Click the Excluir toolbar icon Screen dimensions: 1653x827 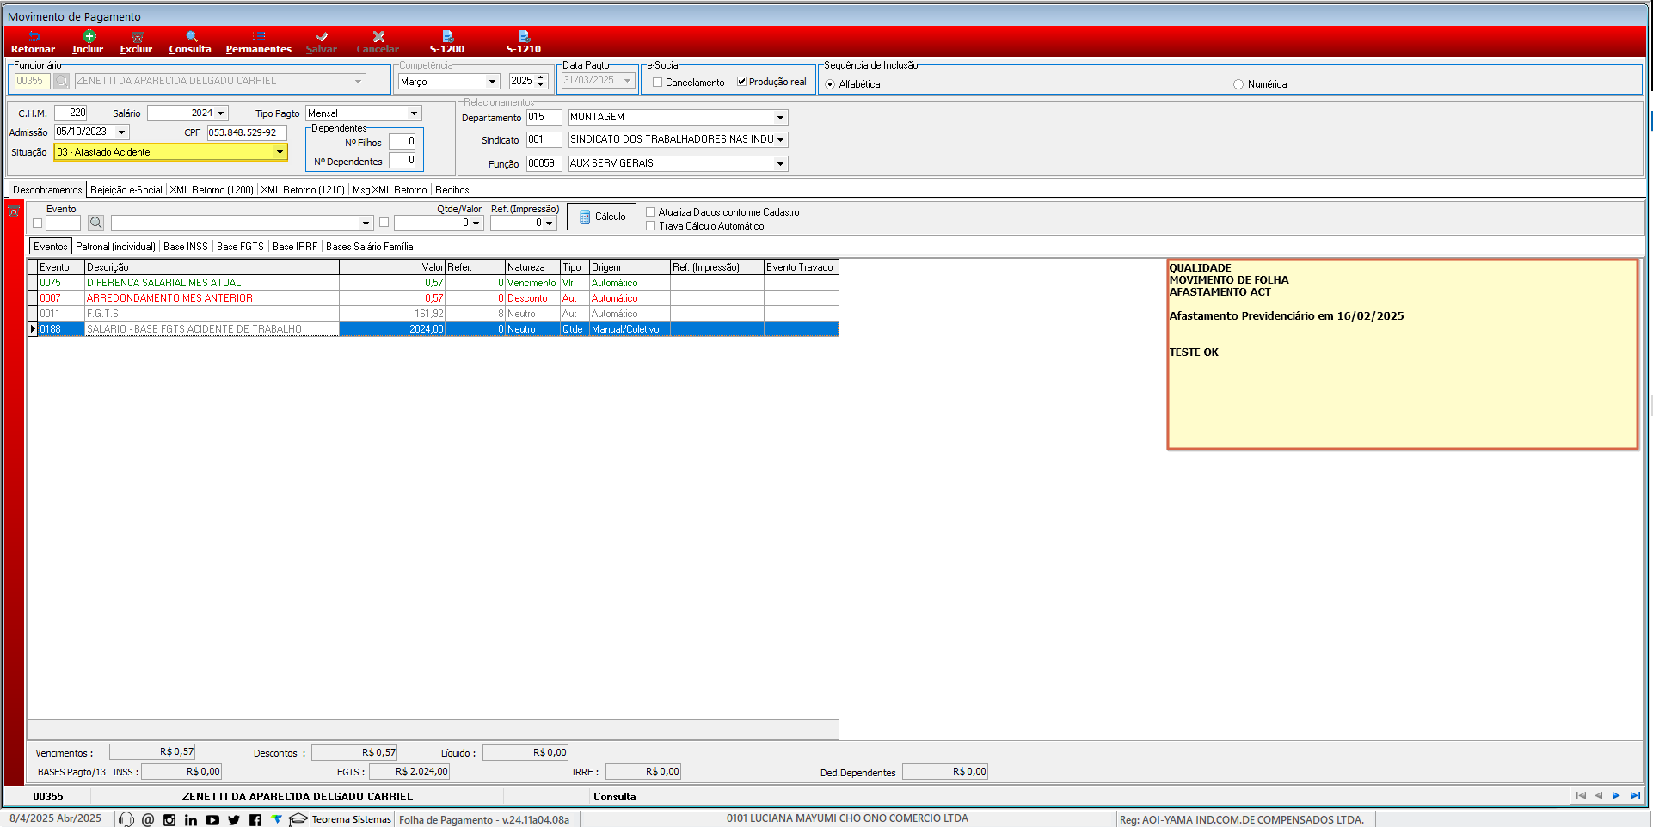pyautogui.click(x=137, y=36)
